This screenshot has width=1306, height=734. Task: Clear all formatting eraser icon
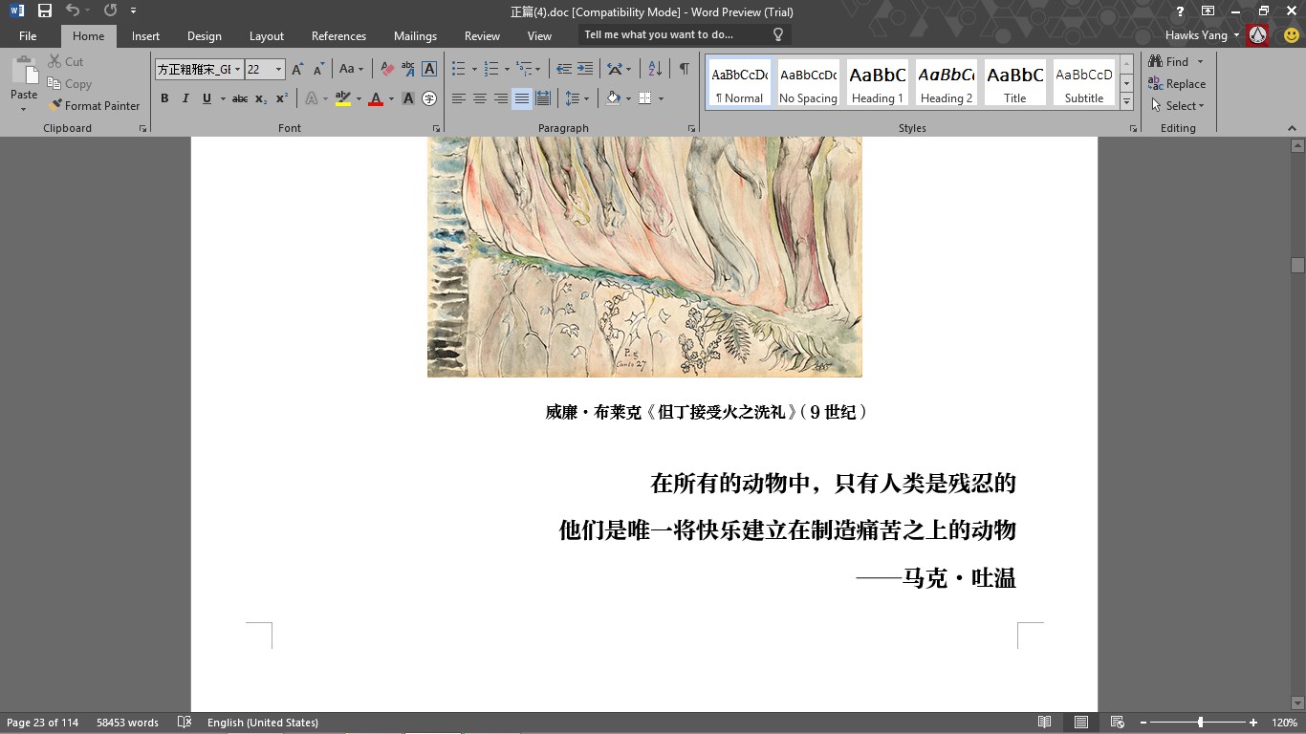[x=387, y=69]
